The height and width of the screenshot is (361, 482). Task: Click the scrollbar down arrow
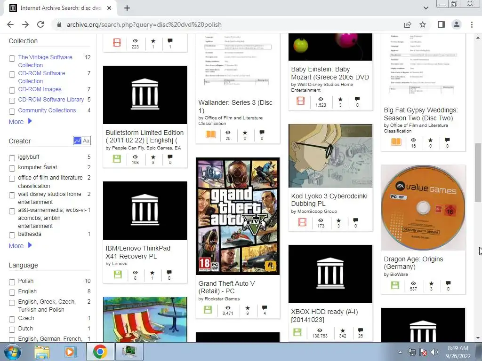[477, 338]
